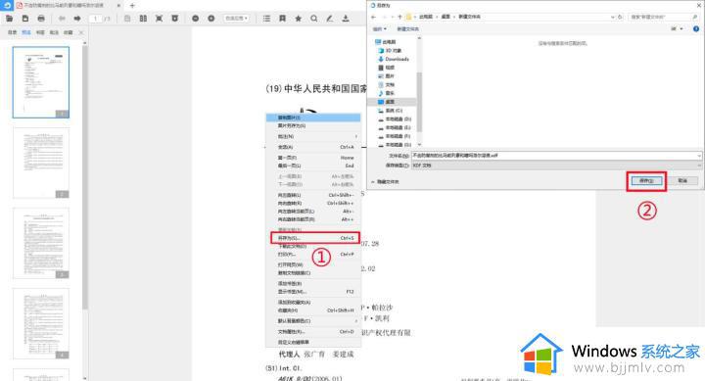Screen dimensions: 705x381
Task: Open the file name history dropdown arrow
Action: point(699,155)
